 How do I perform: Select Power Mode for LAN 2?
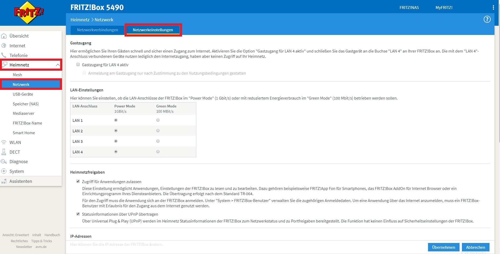click(116, 131)
